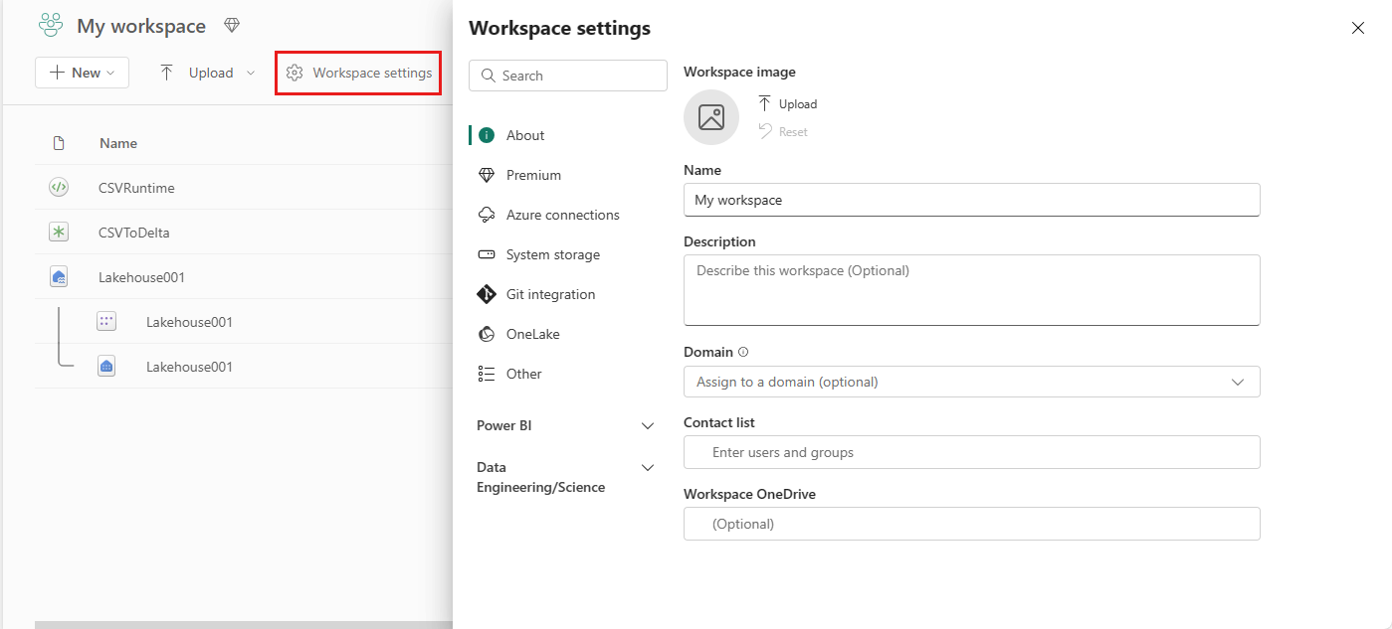Click the Premium diamond icon beside My workspace
Screen dimensions: 1392x629
pos(232,26)
